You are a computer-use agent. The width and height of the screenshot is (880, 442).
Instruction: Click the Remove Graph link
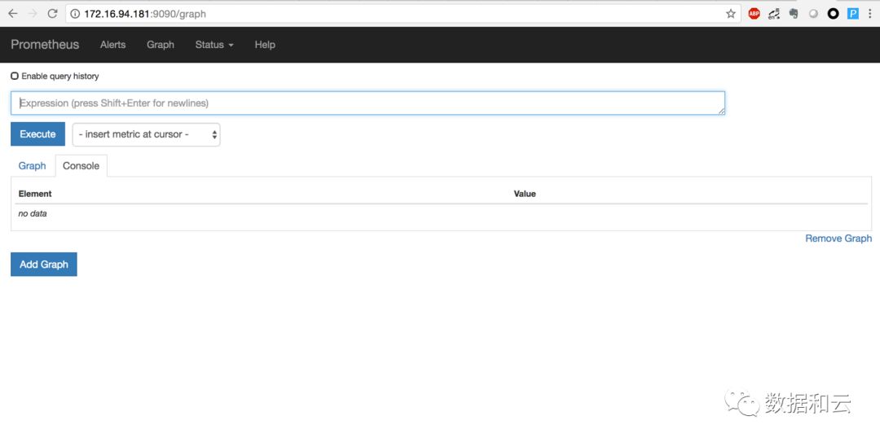pyautogui.click(x=838, y=239)
